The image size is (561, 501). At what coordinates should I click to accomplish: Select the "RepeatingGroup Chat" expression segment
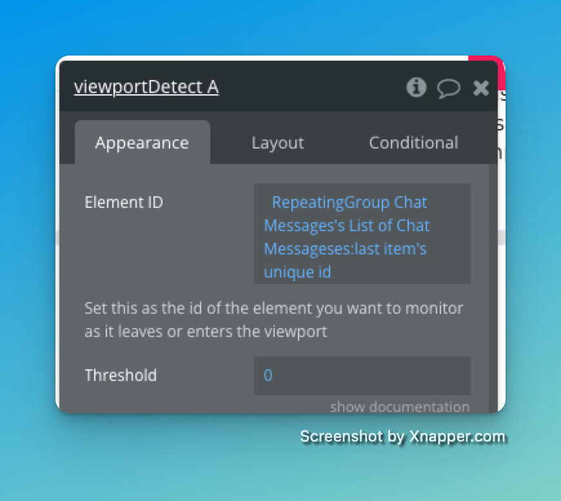349,202
